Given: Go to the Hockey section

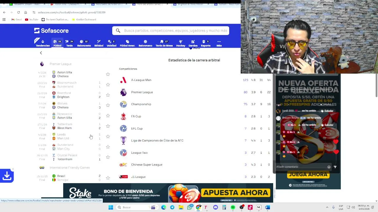Looking at the screenshot, I should click(180, 43).
